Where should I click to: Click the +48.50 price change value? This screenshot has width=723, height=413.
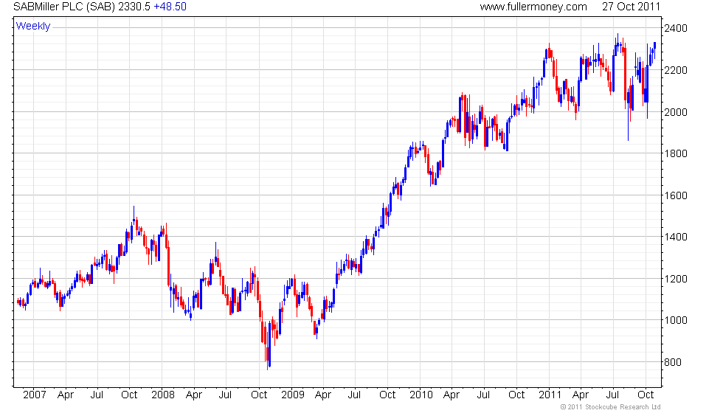170,7
